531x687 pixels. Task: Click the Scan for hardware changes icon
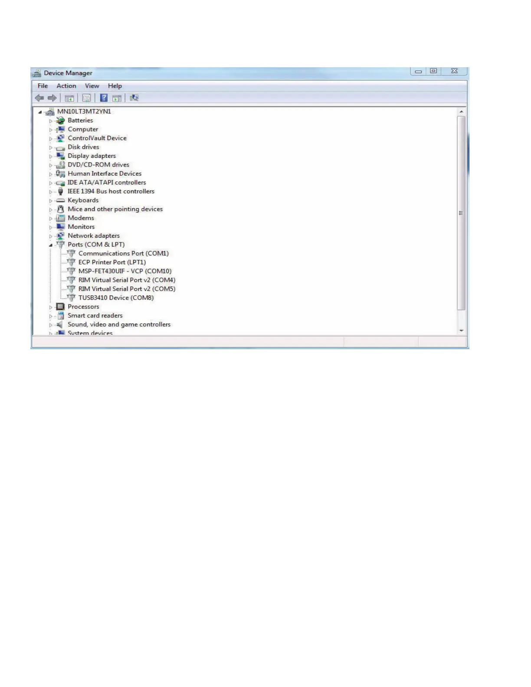[x=134, y=98]
